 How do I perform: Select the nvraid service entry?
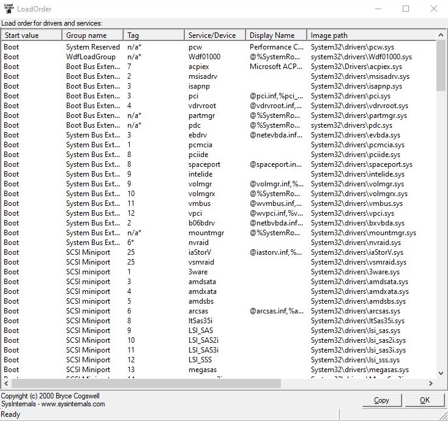pos(198,243)
